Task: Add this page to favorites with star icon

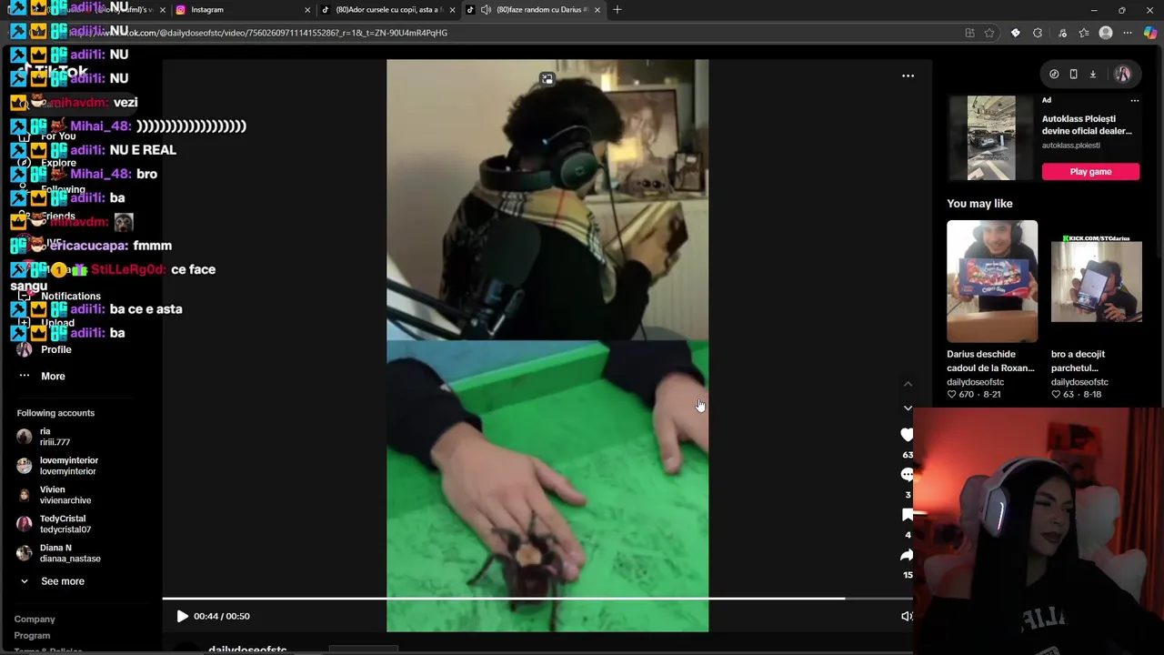Action: (989, 33)
